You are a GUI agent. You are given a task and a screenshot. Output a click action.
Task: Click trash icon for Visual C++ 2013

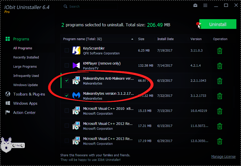220,141
